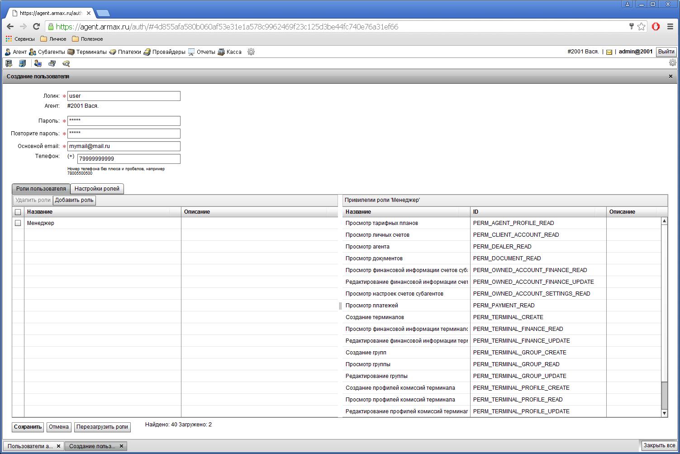Click the privileges list scroll-up arrow
Image resolution: width=680 pixels, height=454 pixels.
click(x=664, y=221)
